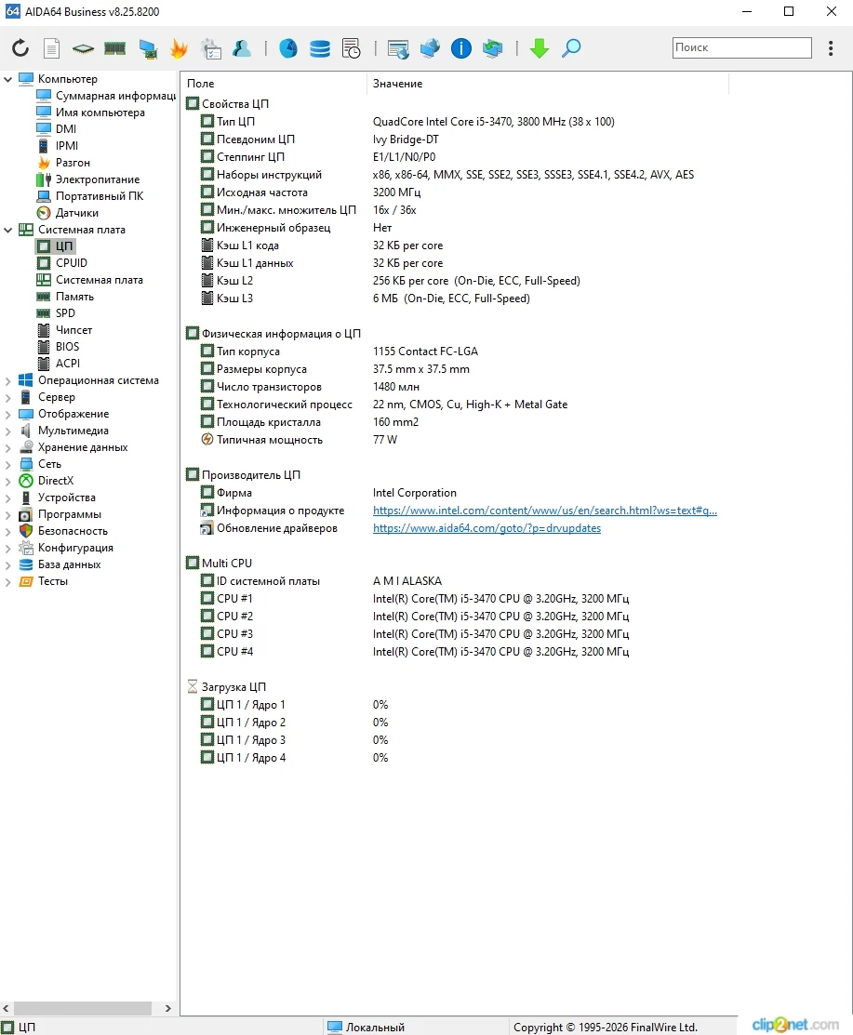Click the blue pie chart toolbar icon
853x1035 pixels.
tap(287, 48)
